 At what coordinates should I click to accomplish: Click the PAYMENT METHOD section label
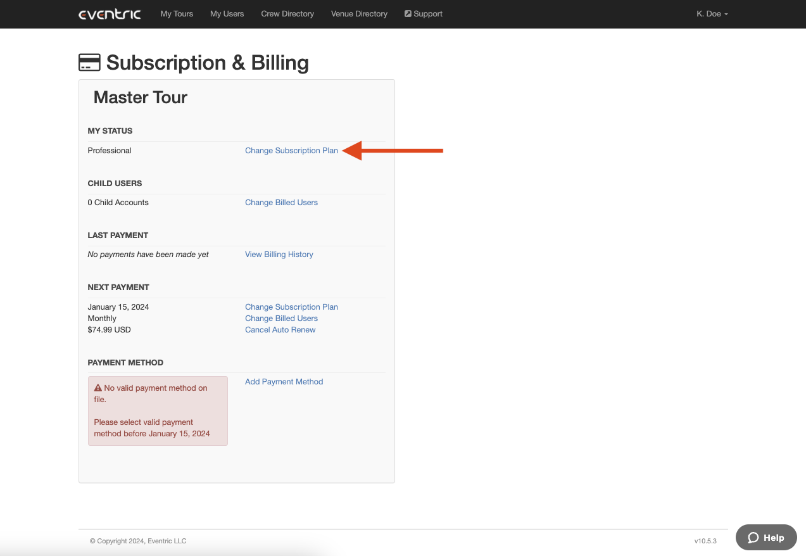[x=125, y=363]
